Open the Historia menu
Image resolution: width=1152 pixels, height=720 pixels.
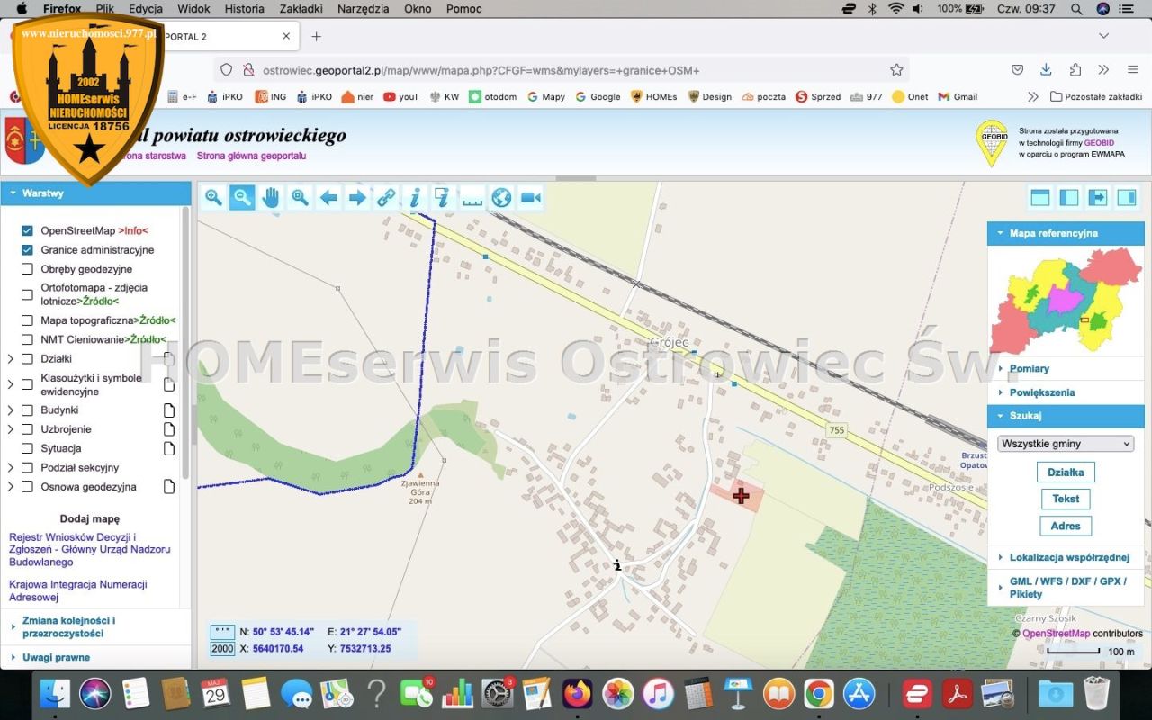244,8
